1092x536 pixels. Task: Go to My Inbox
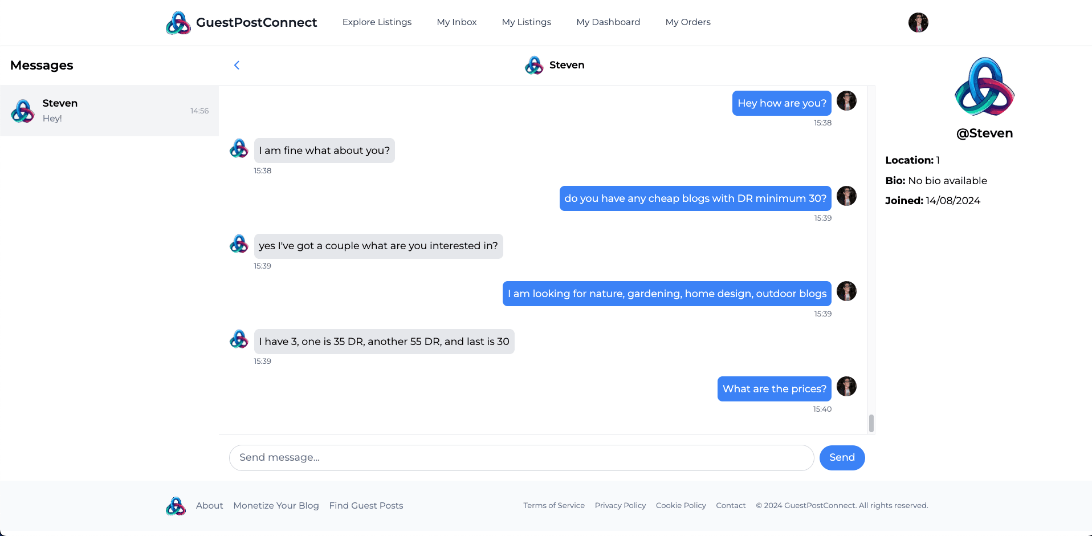pyautogui.click(x=457, y=22)
